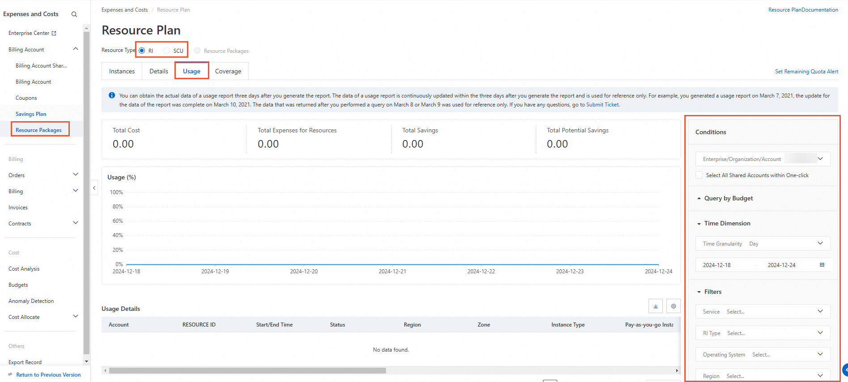Click Return to Previous Version swap icon

(10, 374)
